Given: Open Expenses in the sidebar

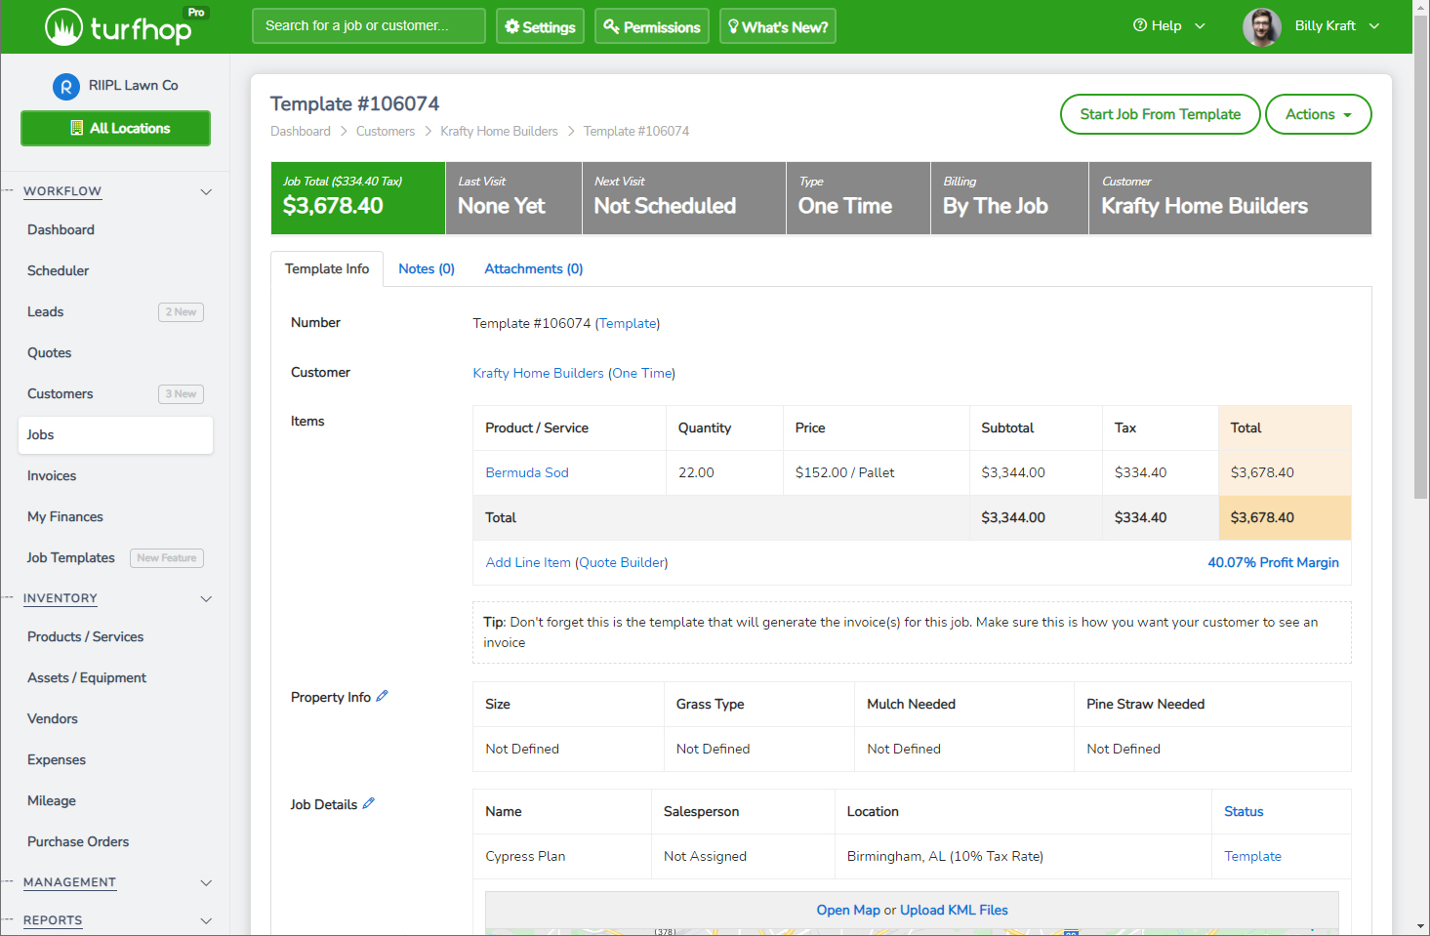Looking at the screenshot, I should [57, 759].
